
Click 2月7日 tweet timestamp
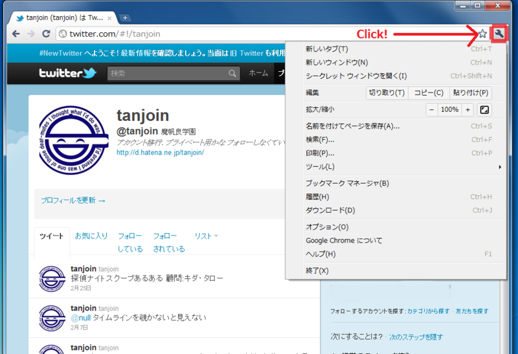79,327
